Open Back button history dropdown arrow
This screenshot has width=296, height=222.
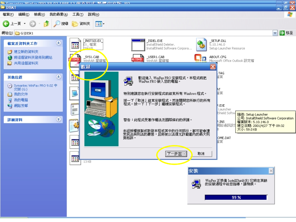[x=24, y=24]
